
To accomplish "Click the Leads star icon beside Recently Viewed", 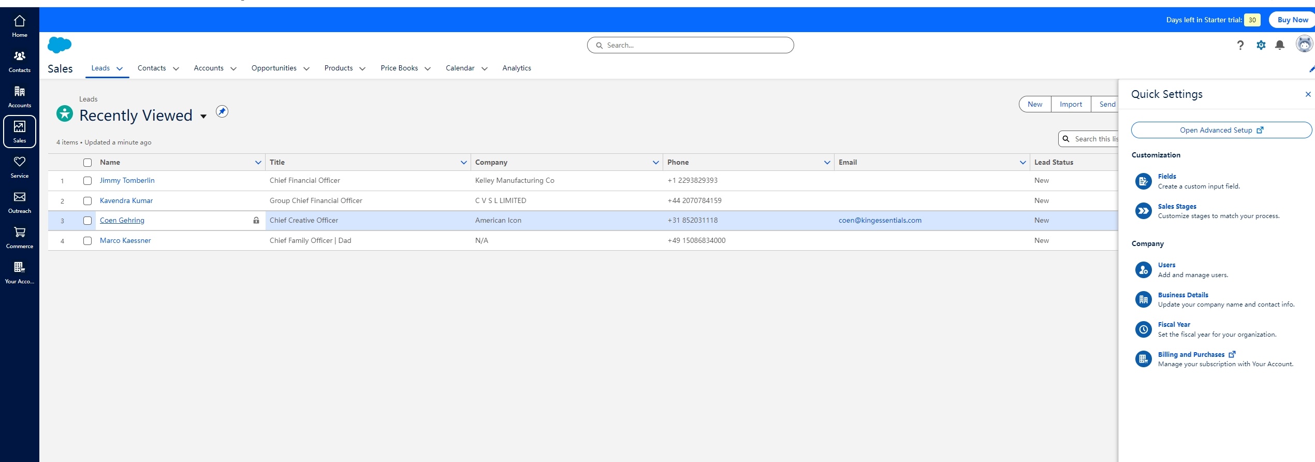I will 65,113.
